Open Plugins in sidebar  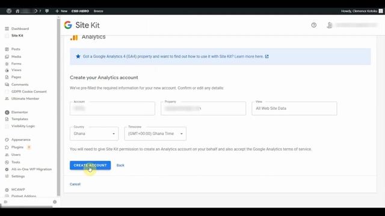click(17, 147)
